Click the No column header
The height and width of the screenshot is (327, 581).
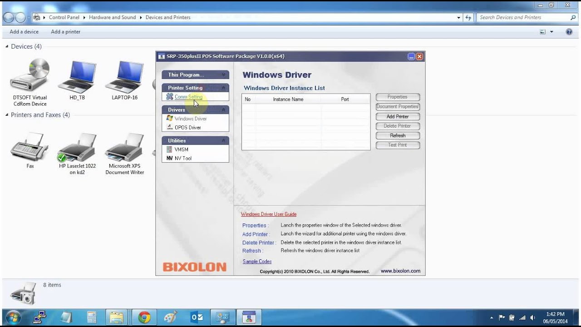point(248,99)
